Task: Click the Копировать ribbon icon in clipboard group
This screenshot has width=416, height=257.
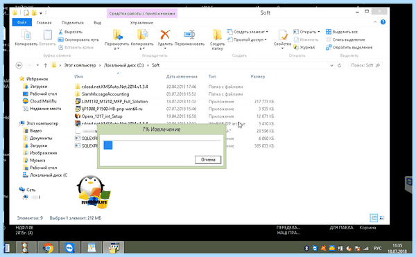Action: pyautogui.click(x=26, y=37)
